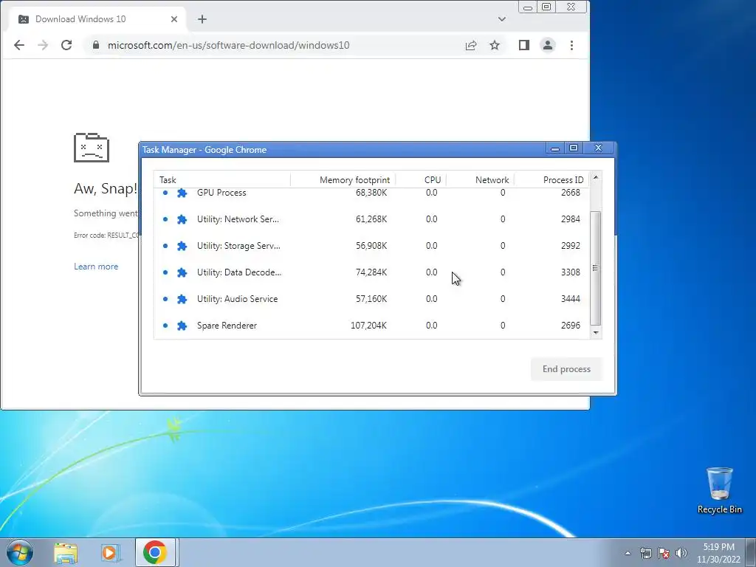Maximize the Task Manager window
The image size is (756, 567).
coord(574,148)
